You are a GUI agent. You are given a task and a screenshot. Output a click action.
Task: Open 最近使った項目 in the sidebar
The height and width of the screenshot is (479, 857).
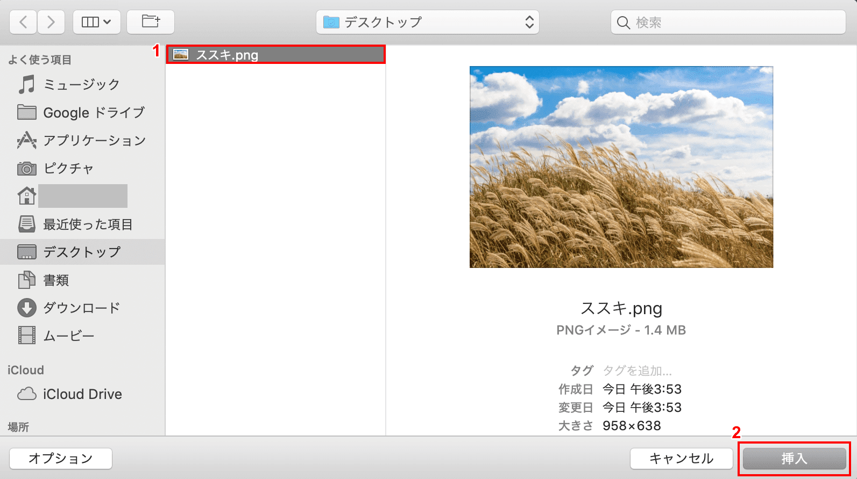point(82,224)
